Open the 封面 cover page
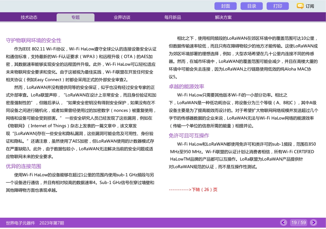The image size is (326, 229). pyautogui.click(x=225, y=6)
